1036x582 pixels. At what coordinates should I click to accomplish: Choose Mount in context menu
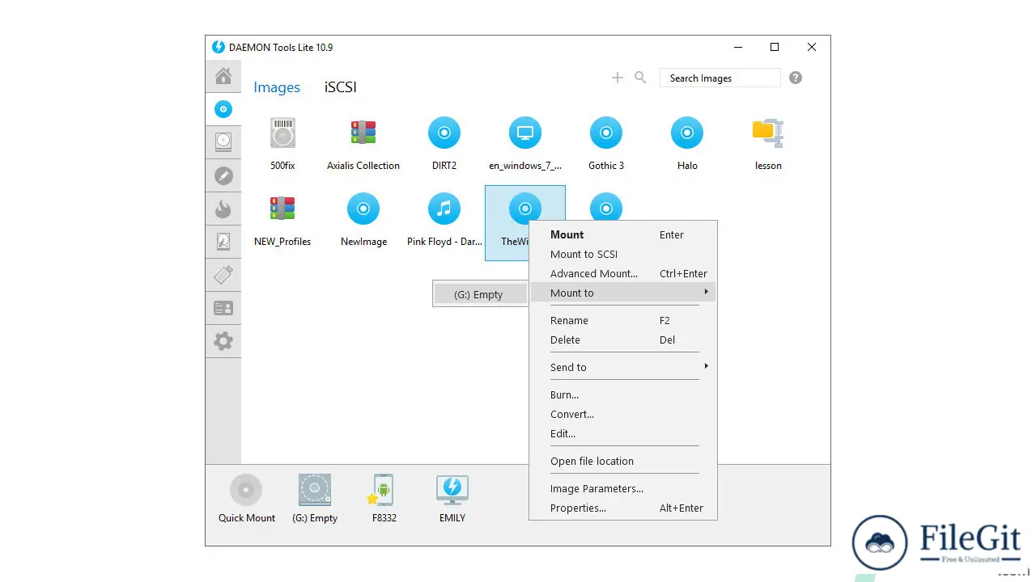(x=623, y=234)
